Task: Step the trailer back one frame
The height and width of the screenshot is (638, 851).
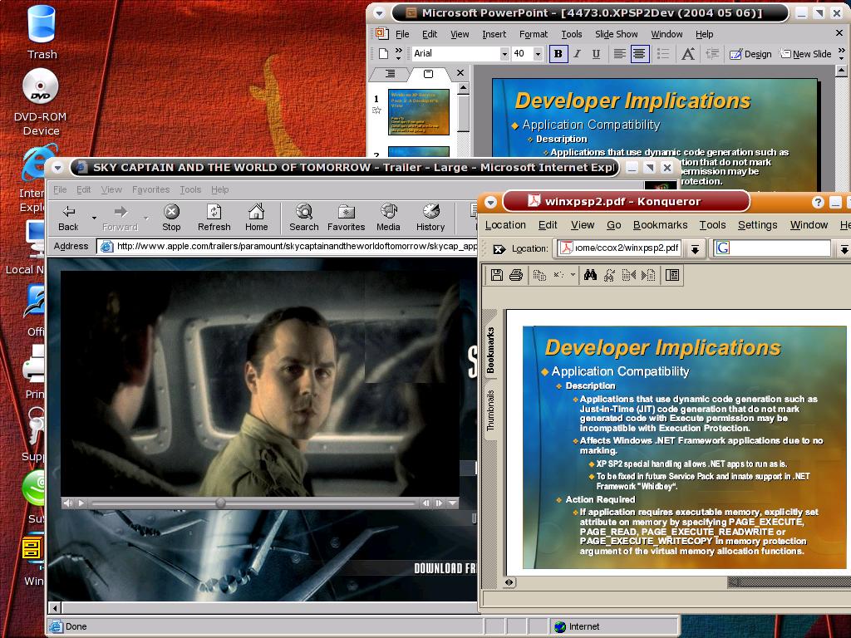Action: coord(426,503)
